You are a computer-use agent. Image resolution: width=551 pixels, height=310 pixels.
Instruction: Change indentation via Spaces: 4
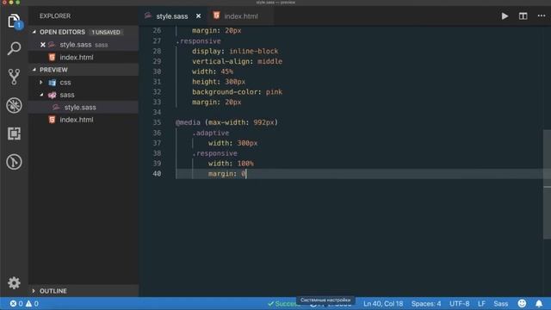[x=426, y=304]
